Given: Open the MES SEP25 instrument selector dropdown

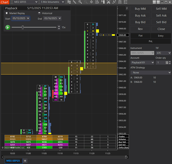Looking at the screenshot, I should coord(26,2).
